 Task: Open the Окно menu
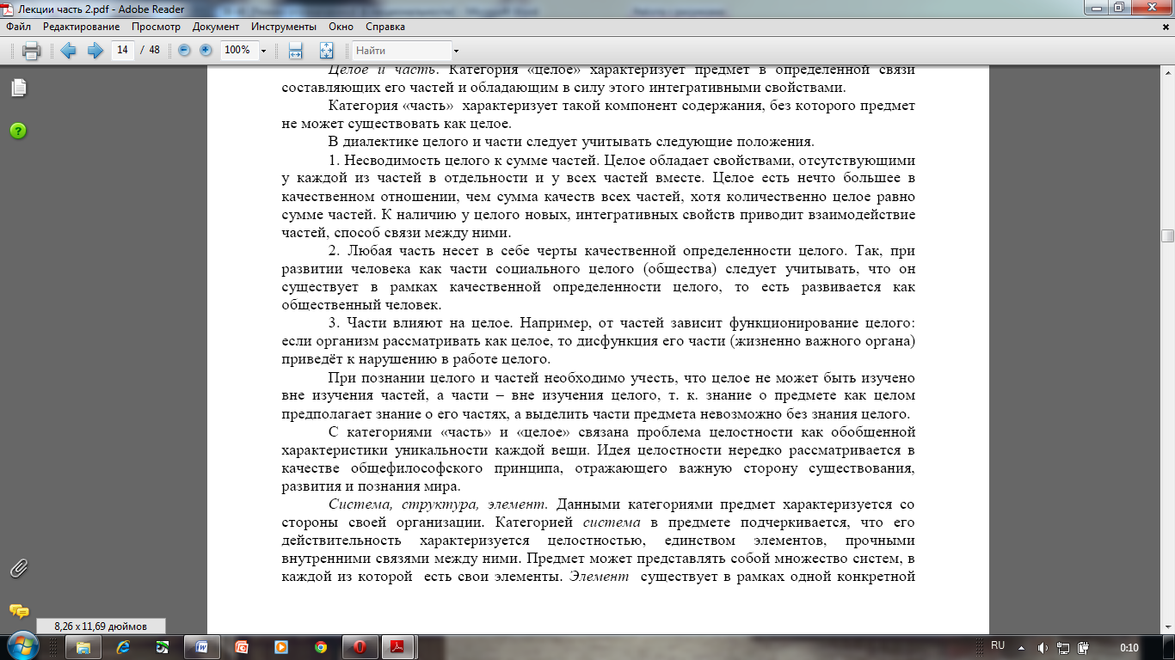point(341,27)
